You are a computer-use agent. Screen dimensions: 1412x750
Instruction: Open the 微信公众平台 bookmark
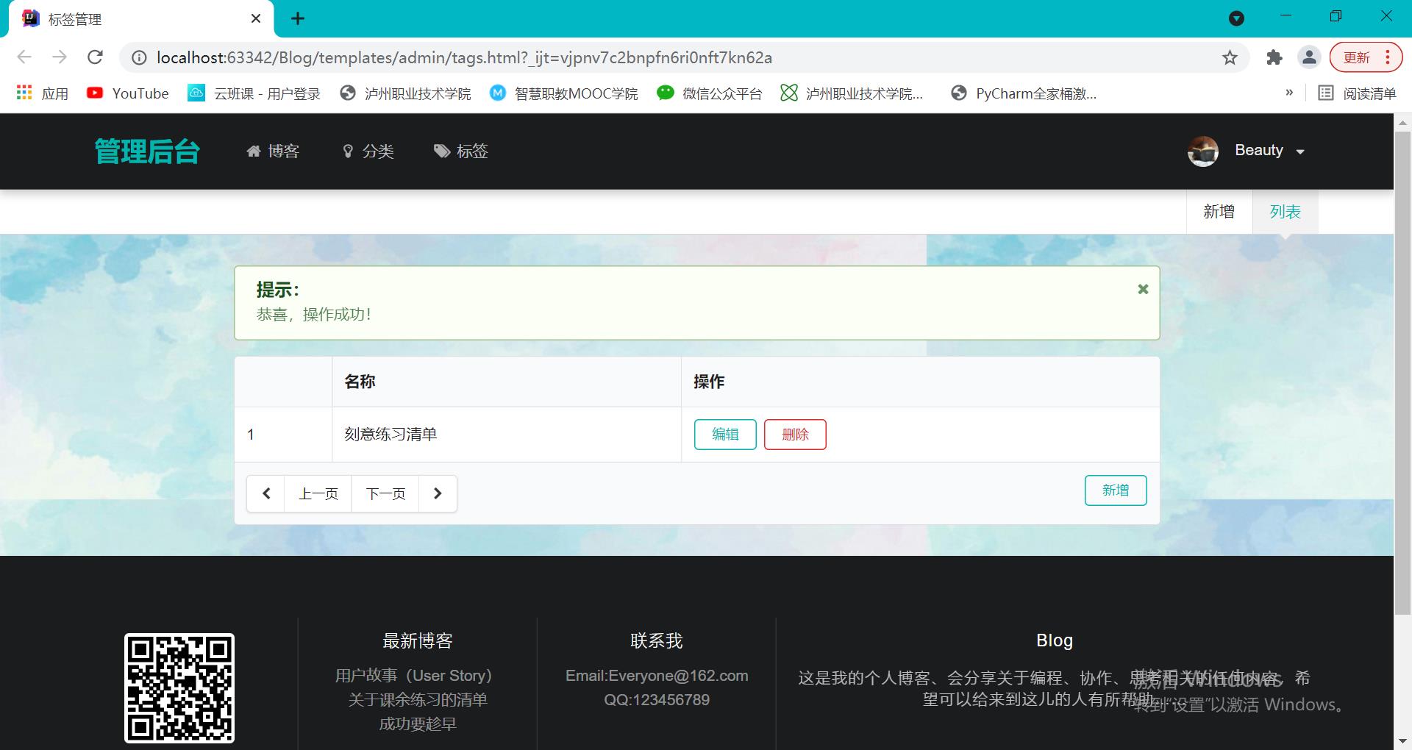pos(710,93)
